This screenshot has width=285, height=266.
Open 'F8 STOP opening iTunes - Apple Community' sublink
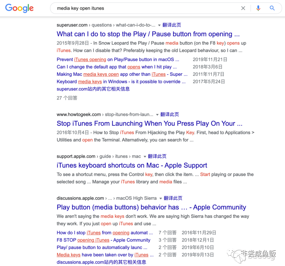[x=103, y=240]
